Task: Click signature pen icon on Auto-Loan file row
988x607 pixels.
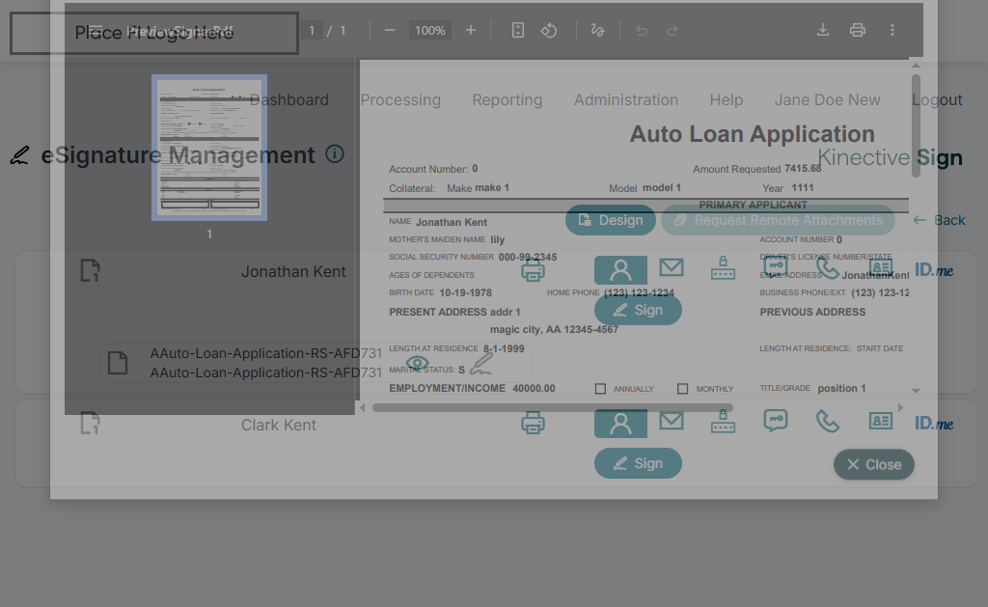Action: click(x=480, y=364)
